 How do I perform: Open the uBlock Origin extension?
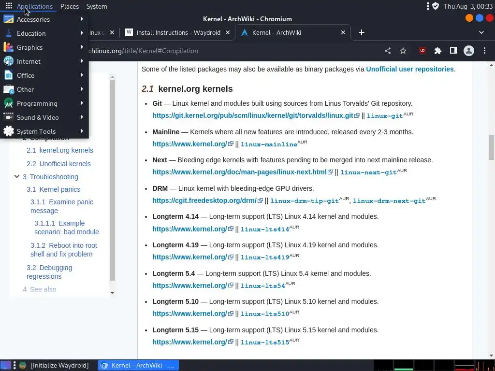(422, 51)
